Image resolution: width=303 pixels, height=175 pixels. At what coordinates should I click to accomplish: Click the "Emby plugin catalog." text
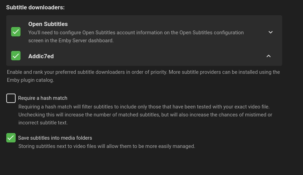pos(30,80)
